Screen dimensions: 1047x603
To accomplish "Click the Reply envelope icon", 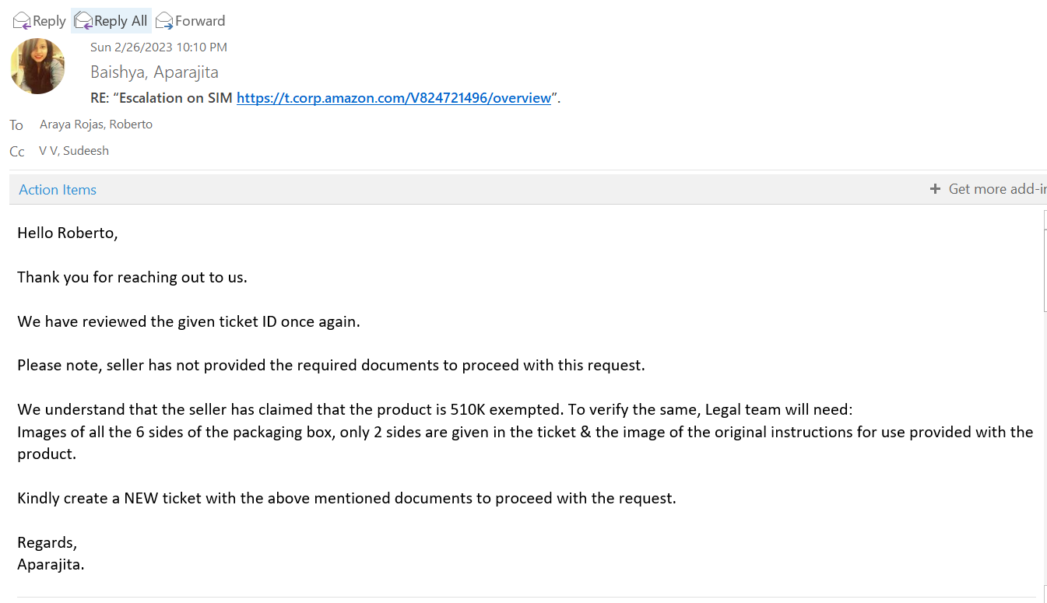I will pyautogui.click(x=22, y=20).
